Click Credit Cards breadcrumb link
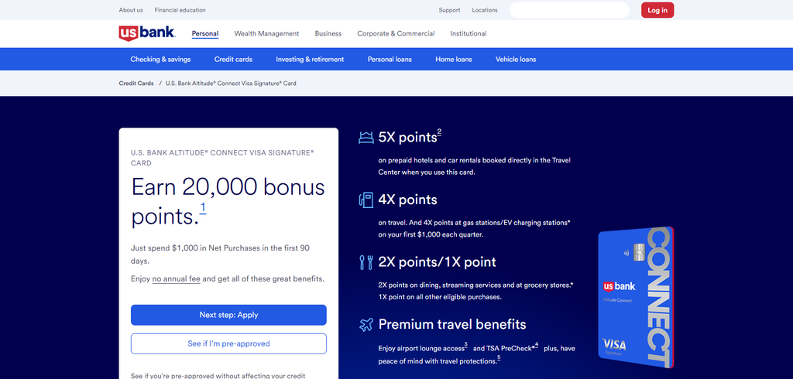Image resolution: width=793 pixels, height=379 pixels. pyautogui.click(x=136, y=84)
